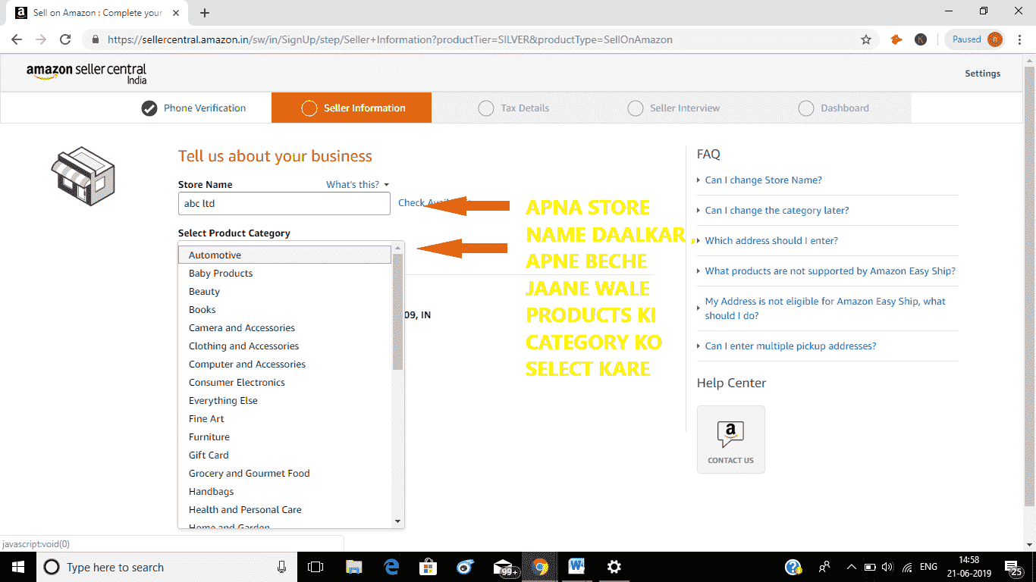Click the Cortana microphone icon
Screen dimensions: 1036x582
(282, 567)
